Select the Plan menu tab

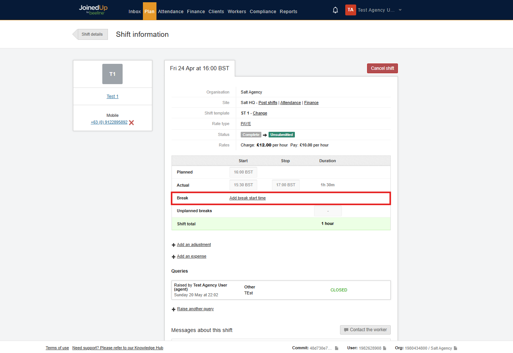coord(149,11)
